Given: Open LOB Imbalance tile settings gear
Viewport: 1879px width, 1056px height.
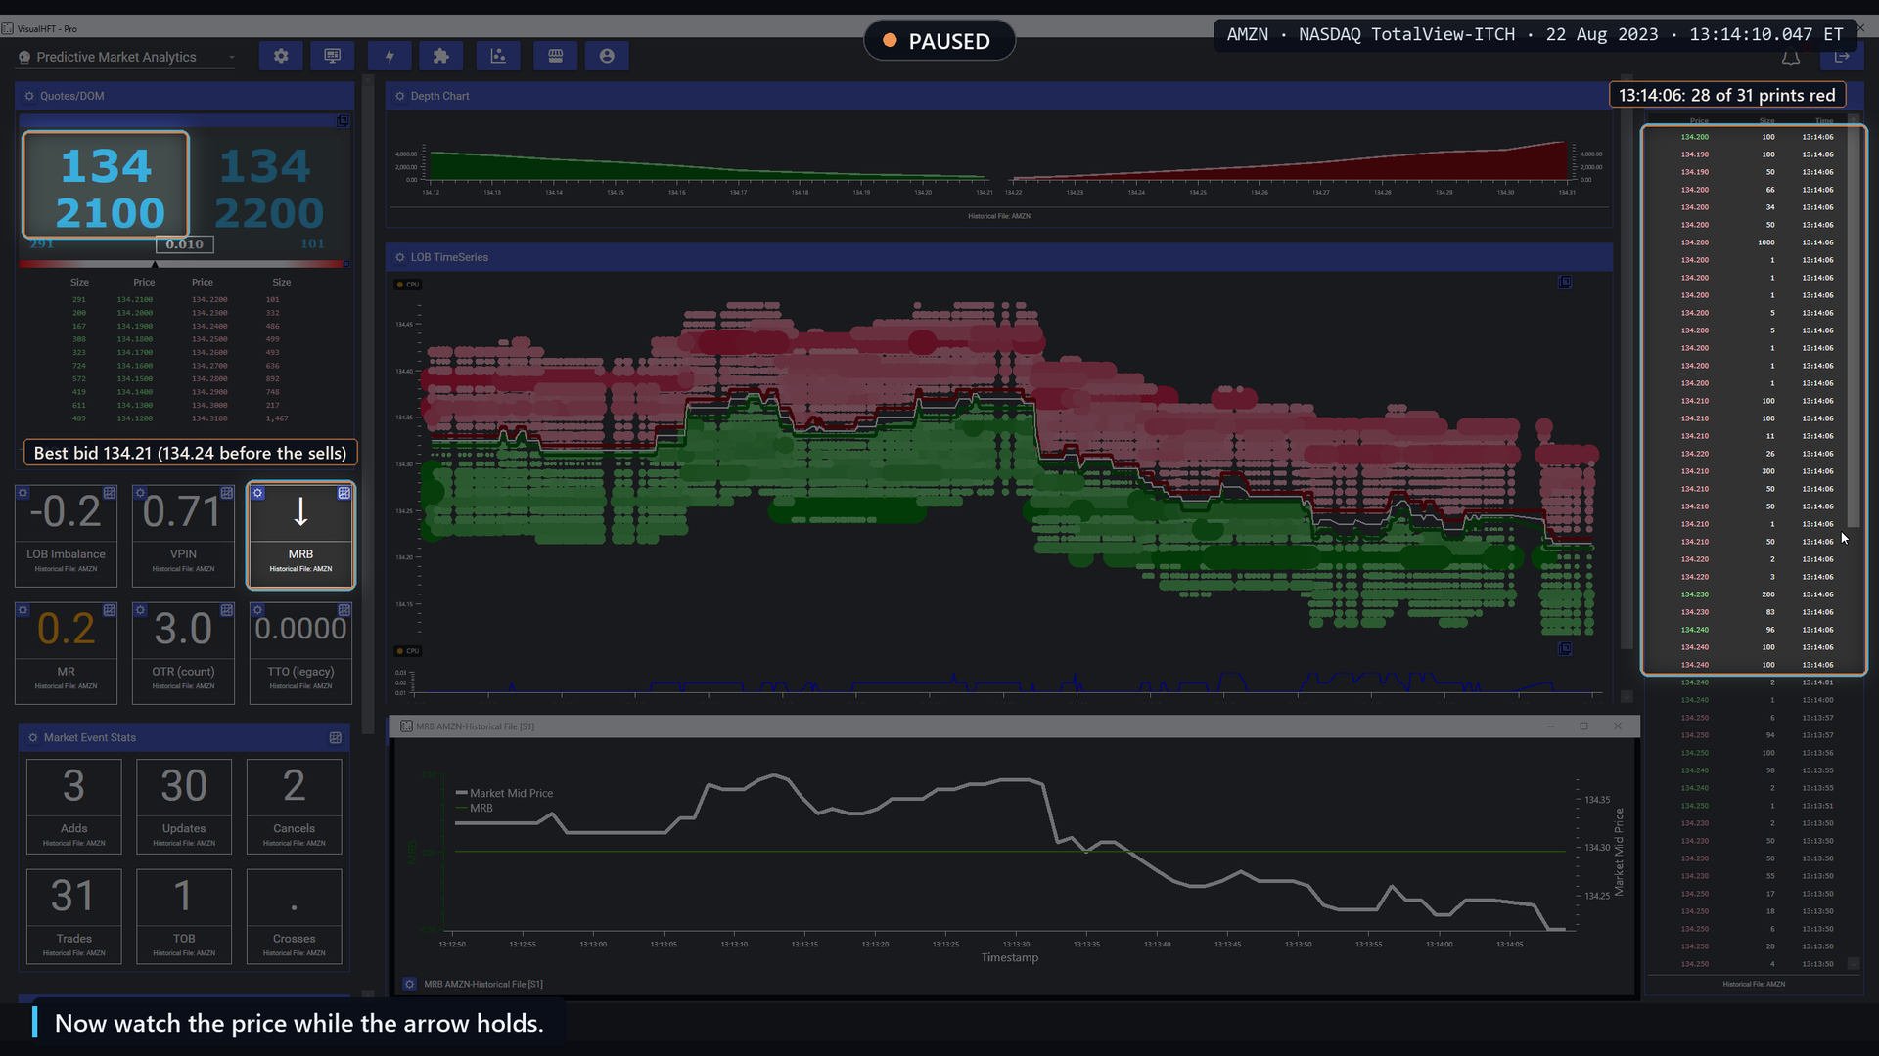Looking at the screenshot, I should pos(23,493).
